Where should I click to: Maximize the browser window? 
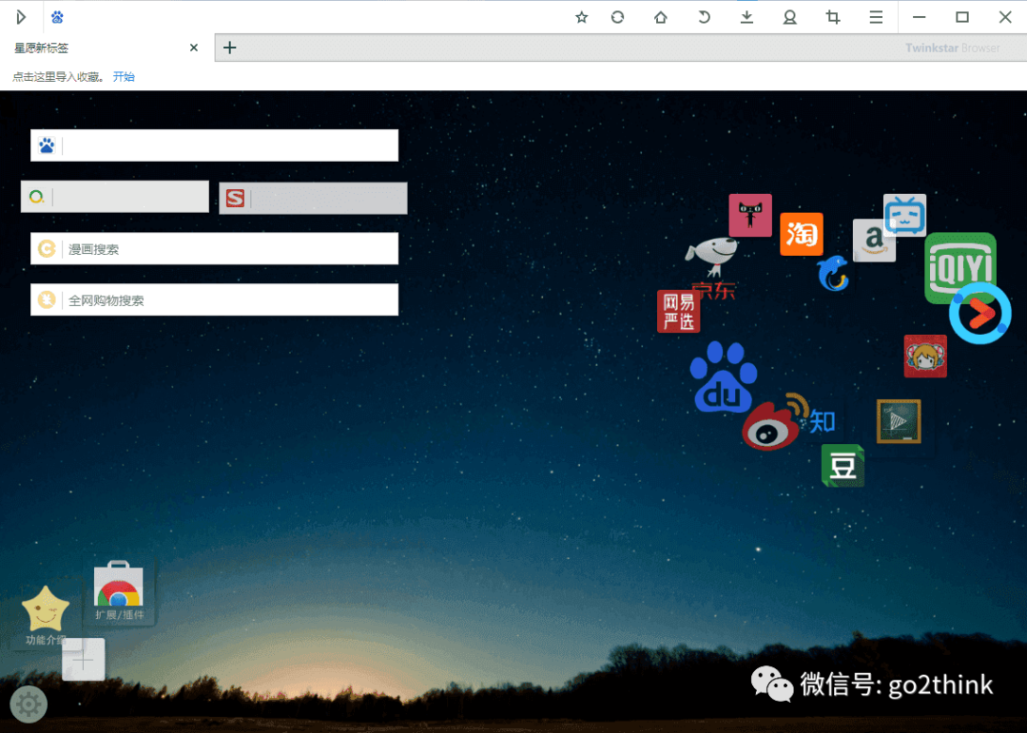point(962,17)
